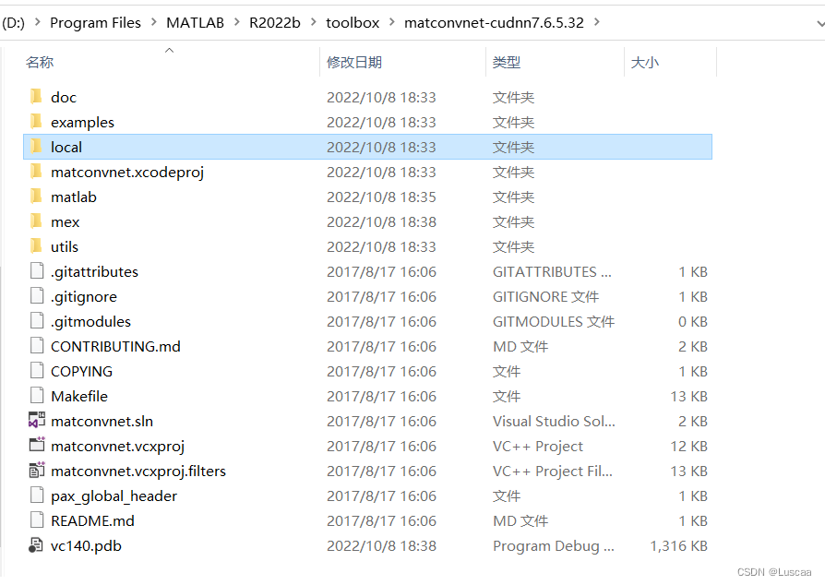Select the matlab folder name
The width and height of the screenshot is (825, 585).
(x=74, y=197)
